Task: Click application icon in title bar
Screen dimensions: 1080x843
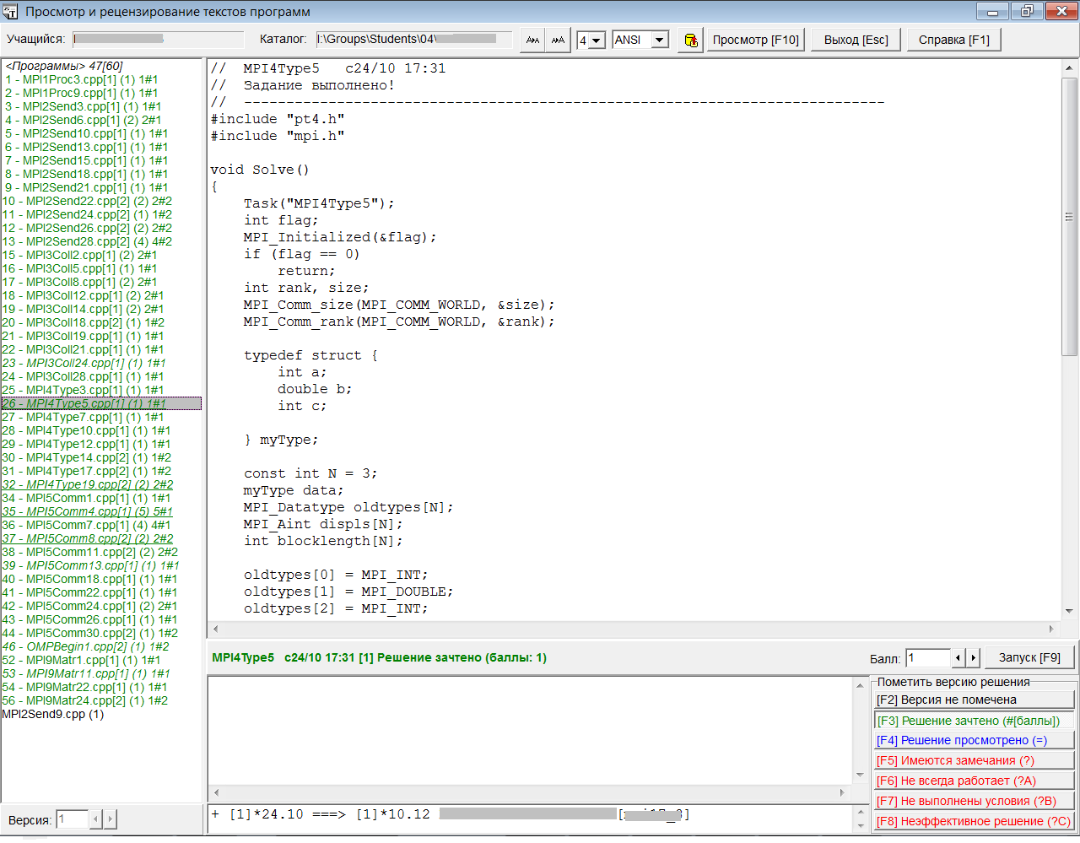Action: tap(10, 12)
